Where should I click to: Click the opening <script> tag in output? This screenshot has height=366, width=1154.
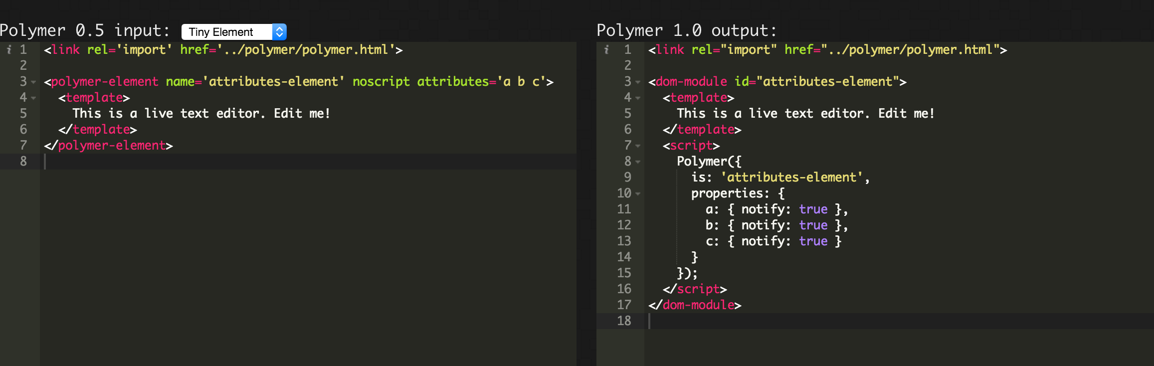pos(691,145)
